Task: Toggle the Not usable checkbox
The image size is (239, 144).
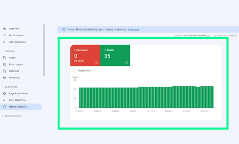Action: click(75, 50)
